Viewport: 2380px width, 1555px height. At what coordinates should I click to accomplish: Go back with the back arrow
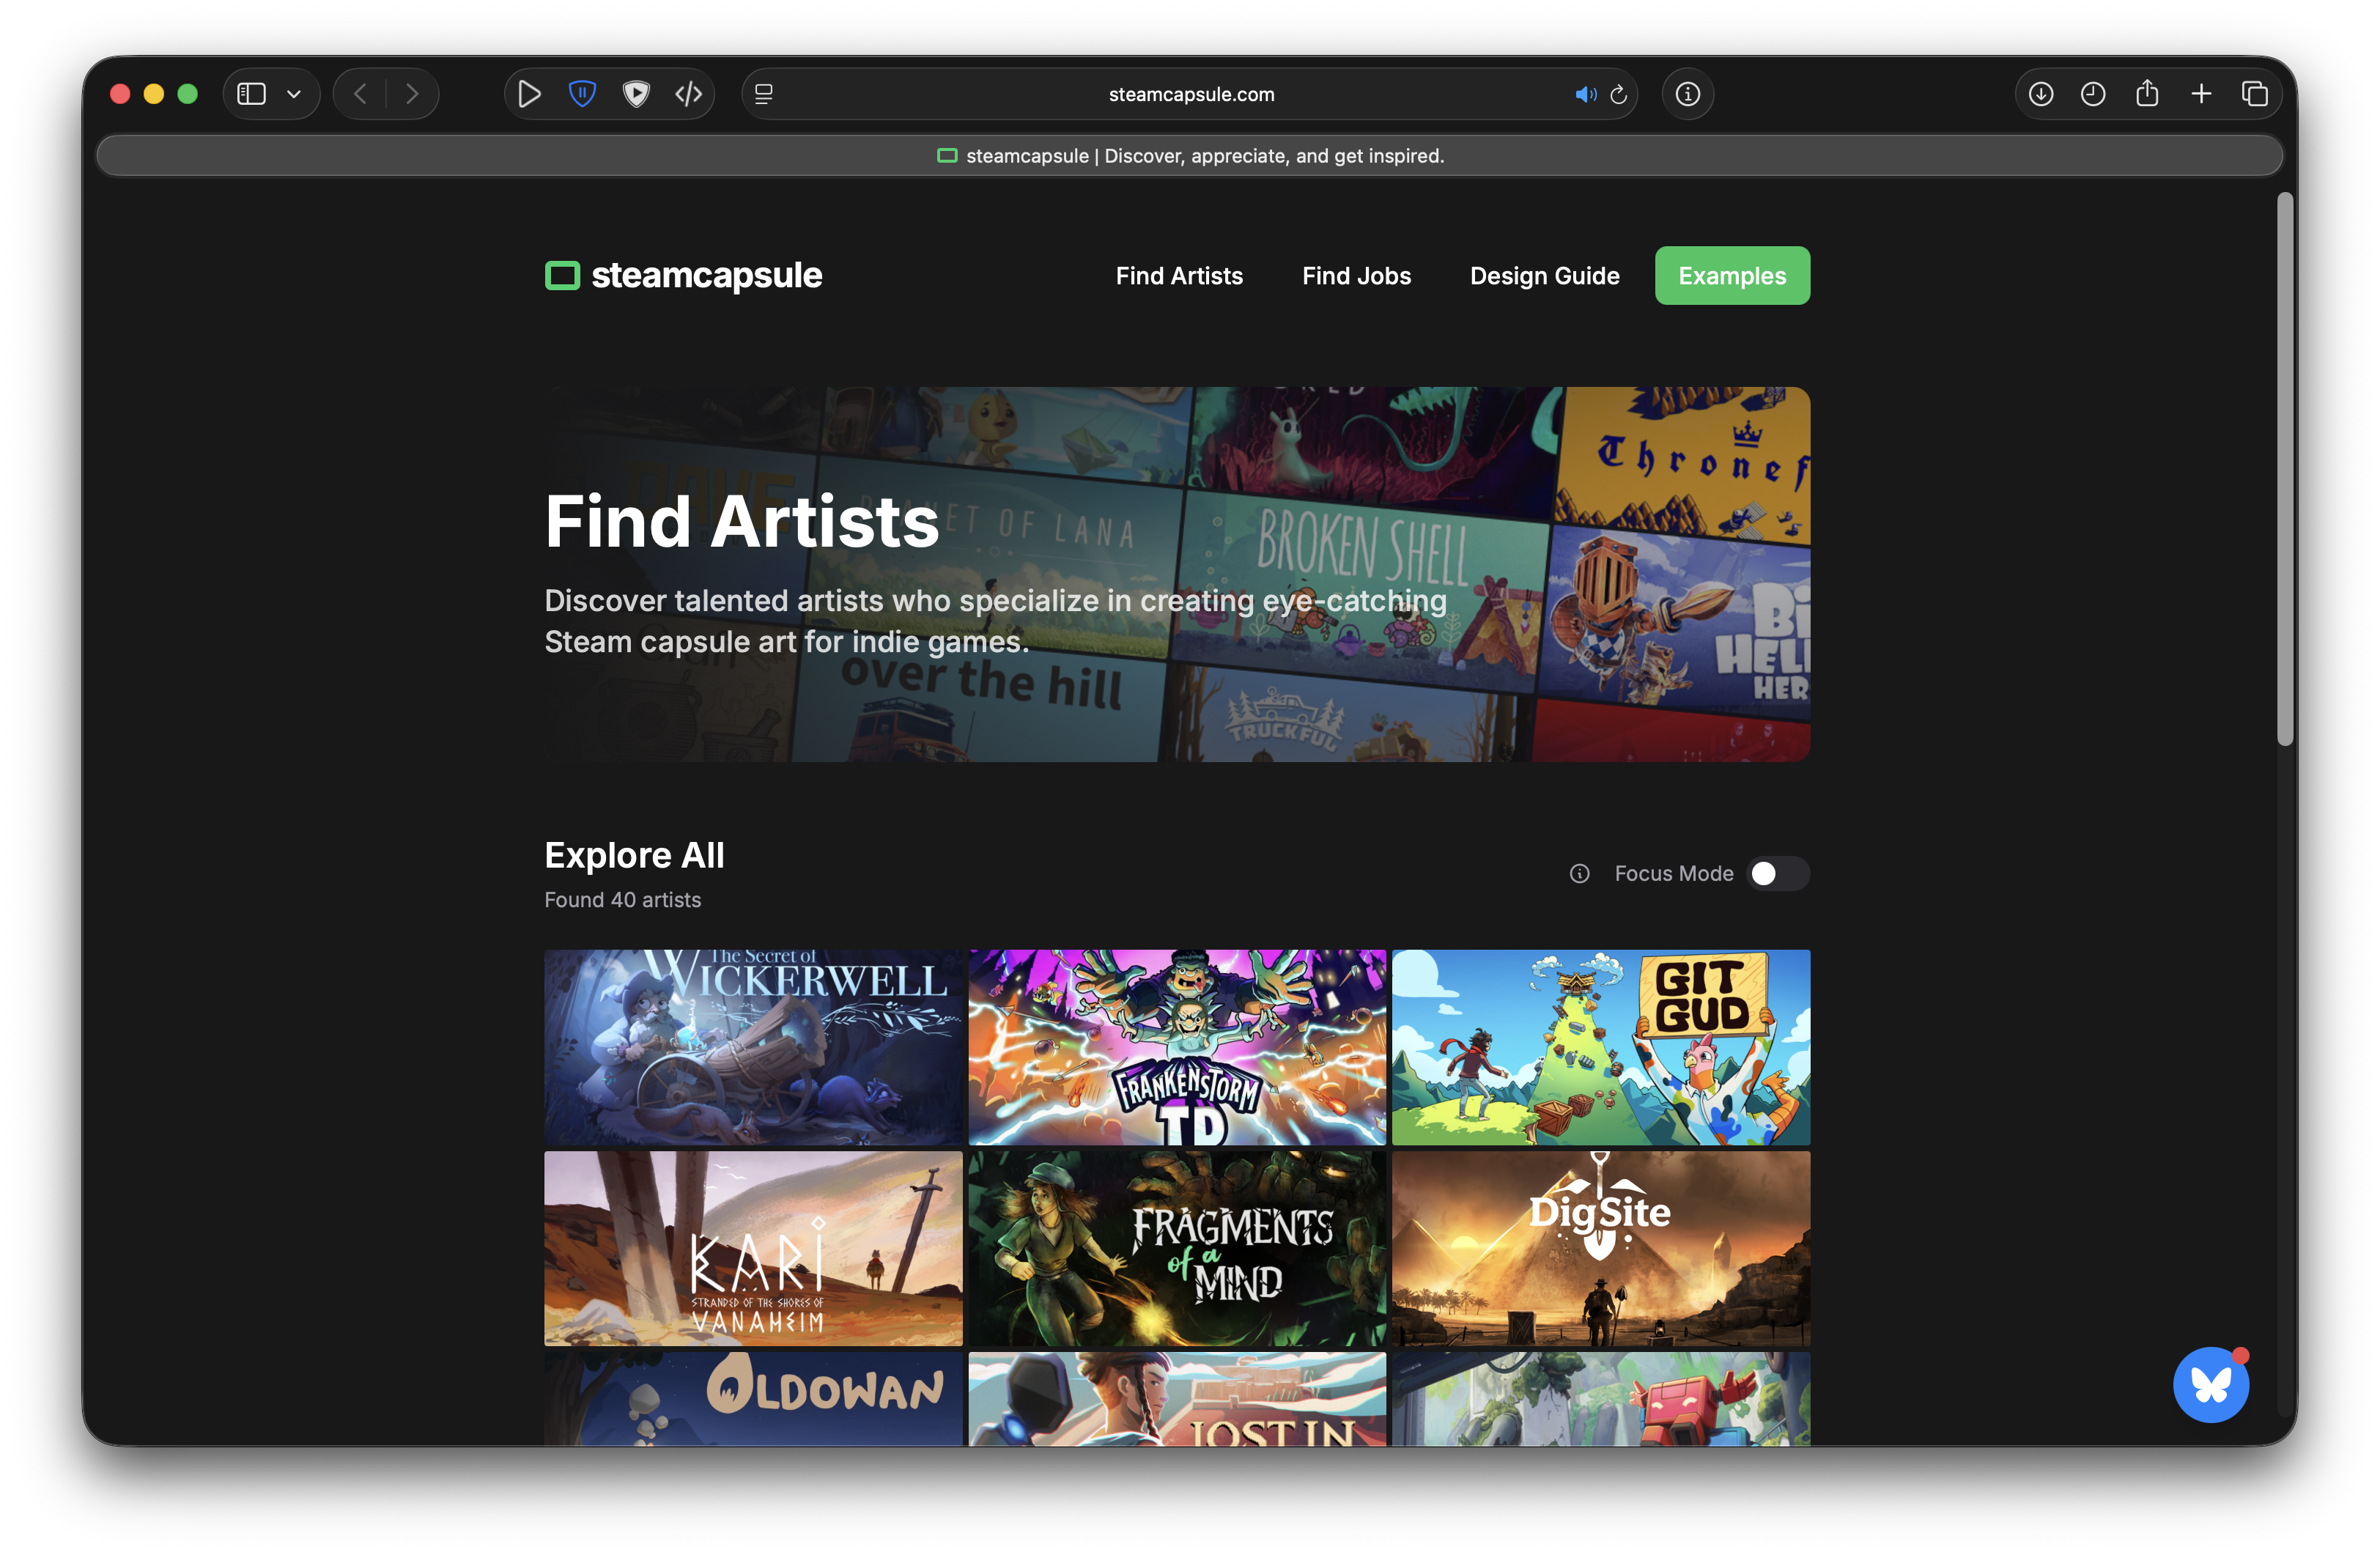(x=361, y=94)
